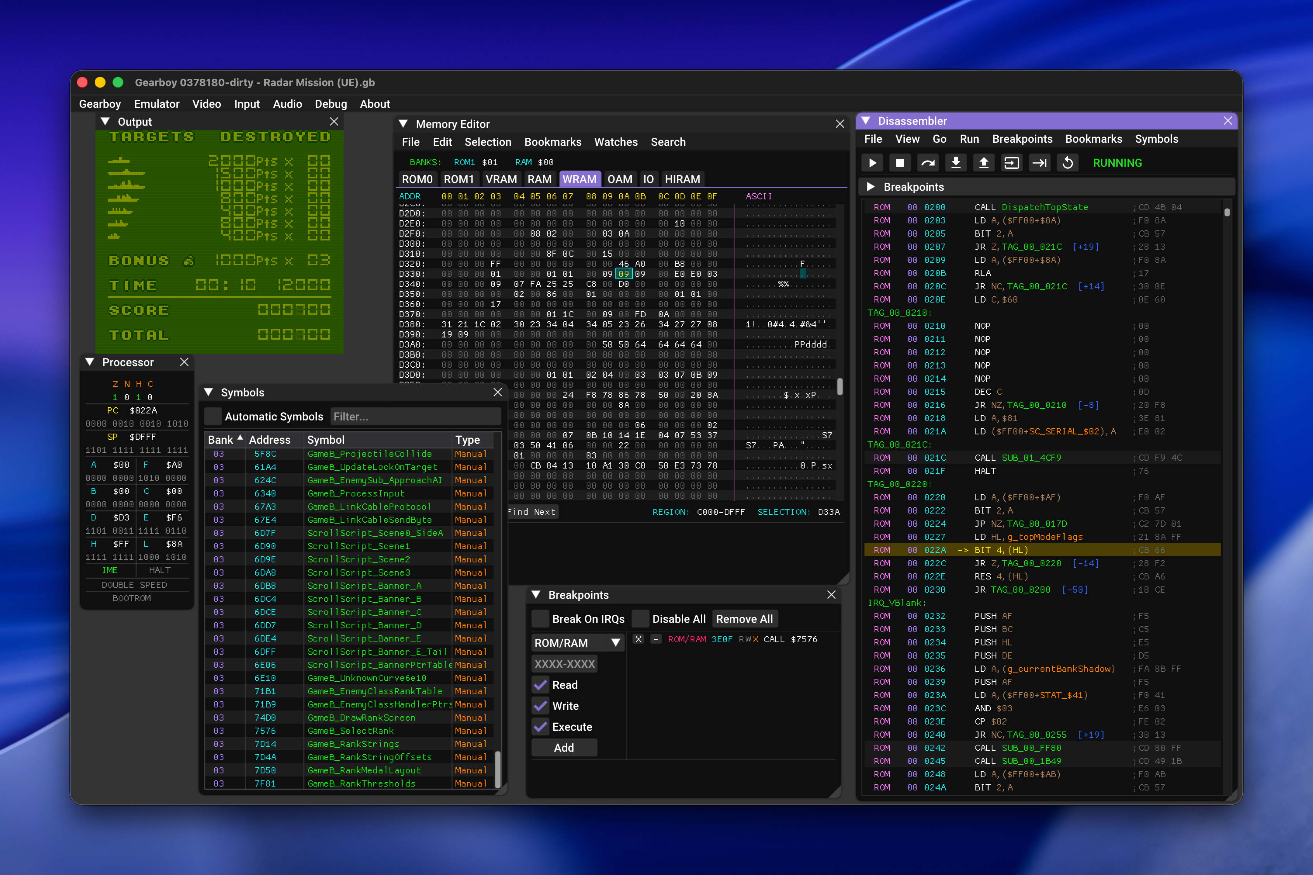Click the Disassembler vertical scrollbar thumb
Screen dimensions: 1313x875
1226,212
